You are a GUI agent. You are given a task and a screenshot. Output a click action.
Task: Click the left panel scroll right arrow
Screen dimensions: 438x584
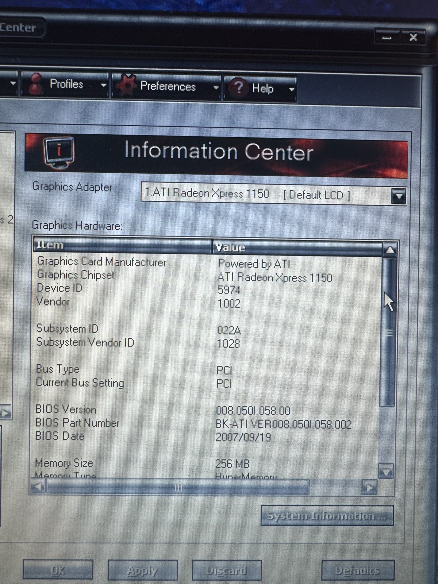5,413
